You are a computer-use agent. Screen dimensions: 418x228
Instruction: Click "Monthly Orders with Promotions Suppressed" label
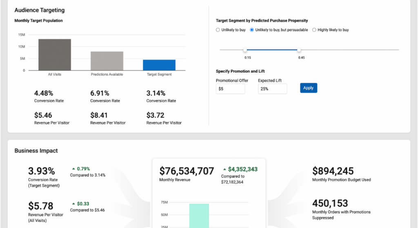[342, 215]
